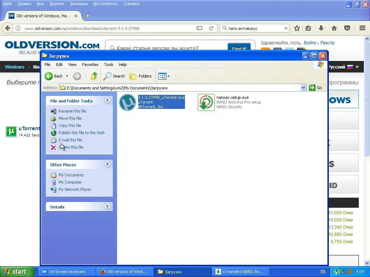
Task: Select the Old versions of Windows tab
Action: pyautogui.click(x=43, y=16)
